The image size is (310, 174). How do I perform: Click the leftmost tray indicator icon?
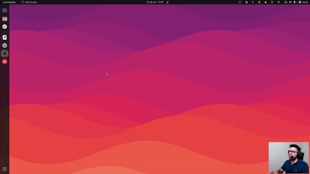240,2
